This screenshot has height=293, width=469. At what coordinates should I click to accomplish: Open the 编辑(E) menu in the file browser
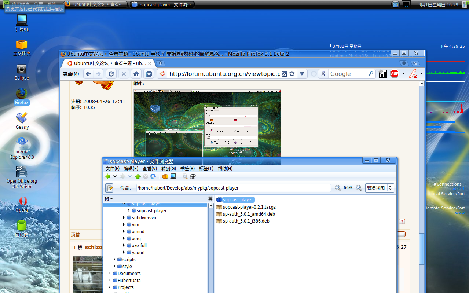click(x=131, y=169)
